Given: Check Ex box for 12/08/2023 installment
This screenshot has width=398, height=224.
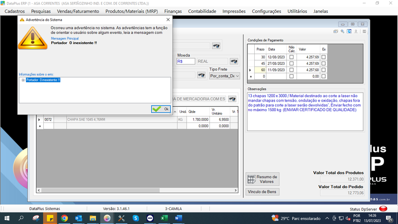Looking at the screenshot, I should coord(323,57).
